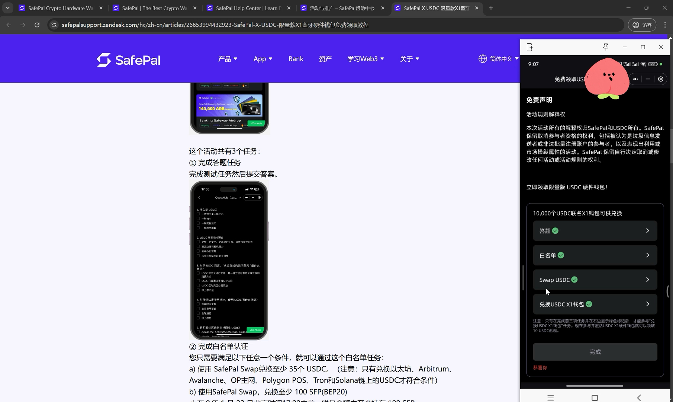
Task: Click the browser back arrow
Action: (x=9, y=25)
